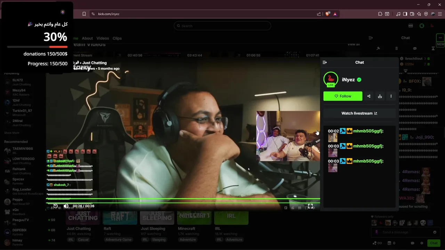Open iNyez live avatar
445x250 pixels.
tap(331, 80)
